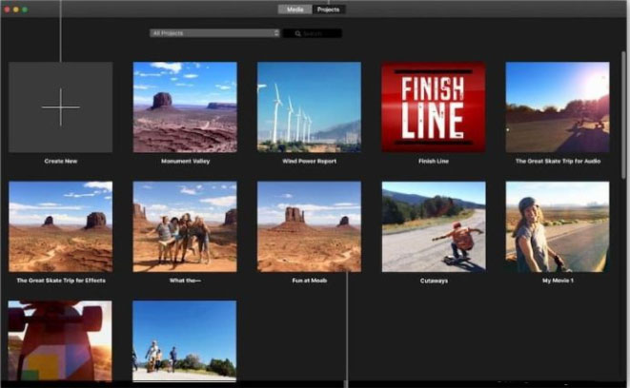Click the Fun at Moab title text

310,281
